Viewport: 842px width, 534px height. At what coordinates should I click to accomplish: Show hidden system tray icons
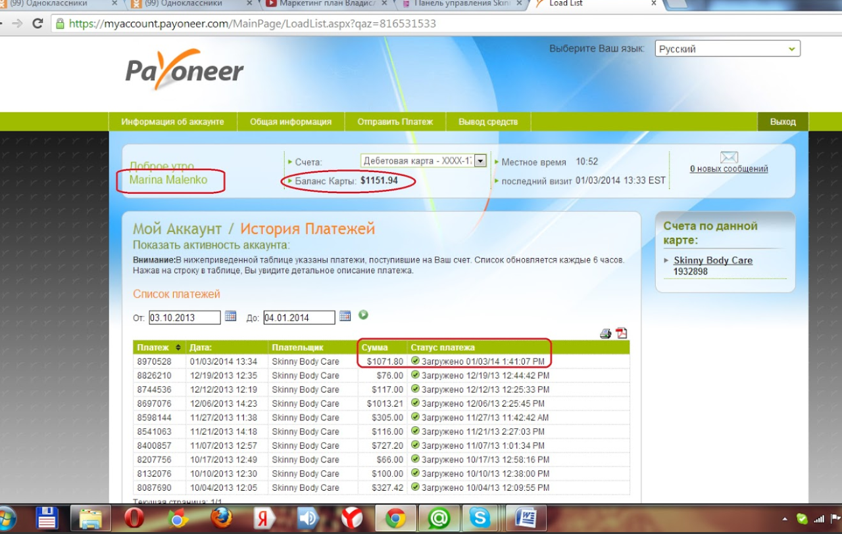[x=785, y=520]
